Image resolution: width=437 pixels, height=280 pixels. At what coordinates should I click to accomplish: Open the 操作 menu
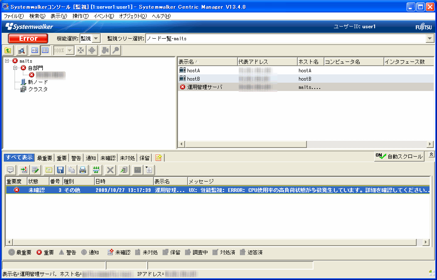[80, 16]
